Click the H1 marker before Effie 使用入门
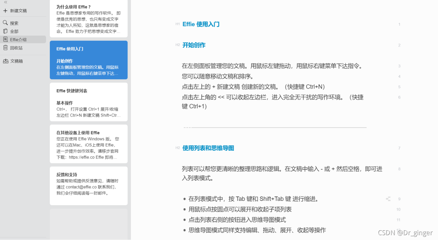The image size is (438, 240). tap(178, 24)
